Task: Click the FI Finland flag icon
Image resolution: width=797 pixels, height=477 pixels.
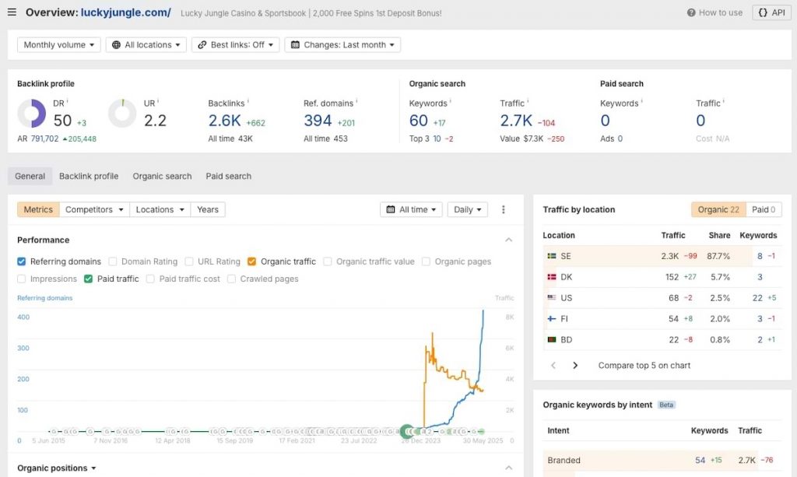Action: (552, 318)
